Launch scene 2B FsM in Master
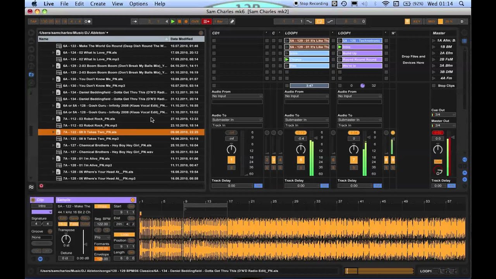 pyautogui.click(x=434, y=59)
